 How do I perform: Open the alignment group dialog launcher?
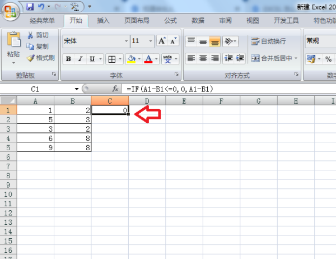click(296, 74)
